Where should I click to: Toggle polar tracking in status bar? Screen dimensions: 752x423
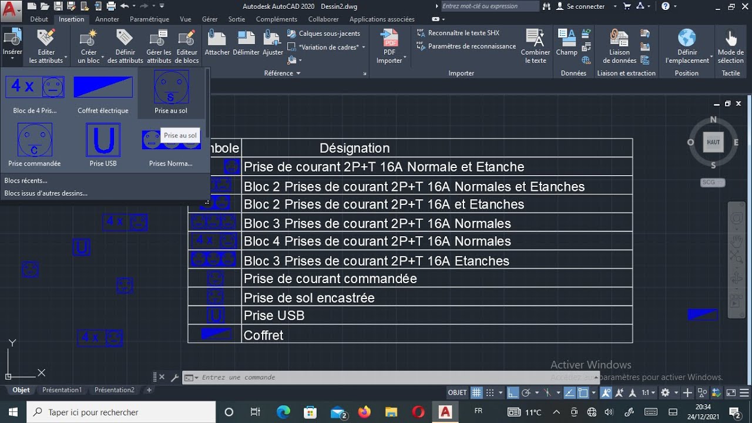(x=526, y=392)
